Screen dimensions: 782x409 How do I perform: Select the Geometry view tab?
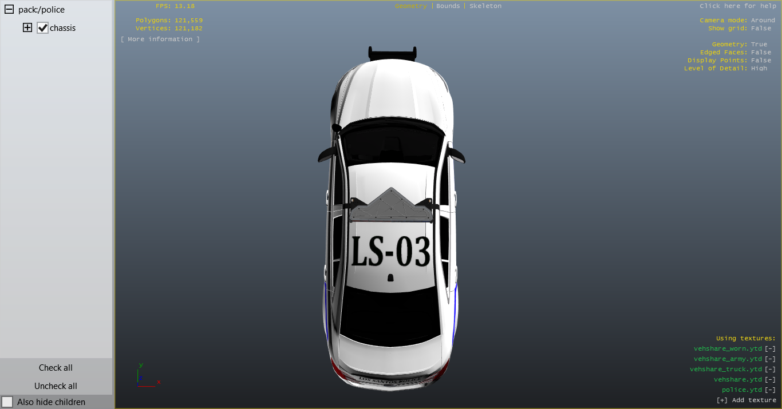pyautogui.click(x=410, y=6)
